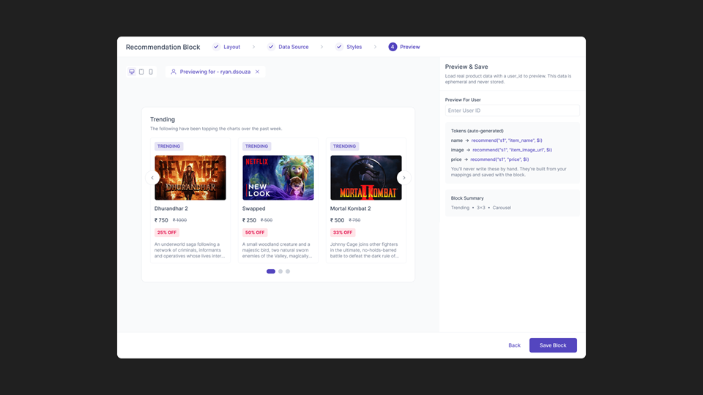Viewport: 703px width, 395px height.
Task: Click the Recommendation Block title
Action: 163,47
